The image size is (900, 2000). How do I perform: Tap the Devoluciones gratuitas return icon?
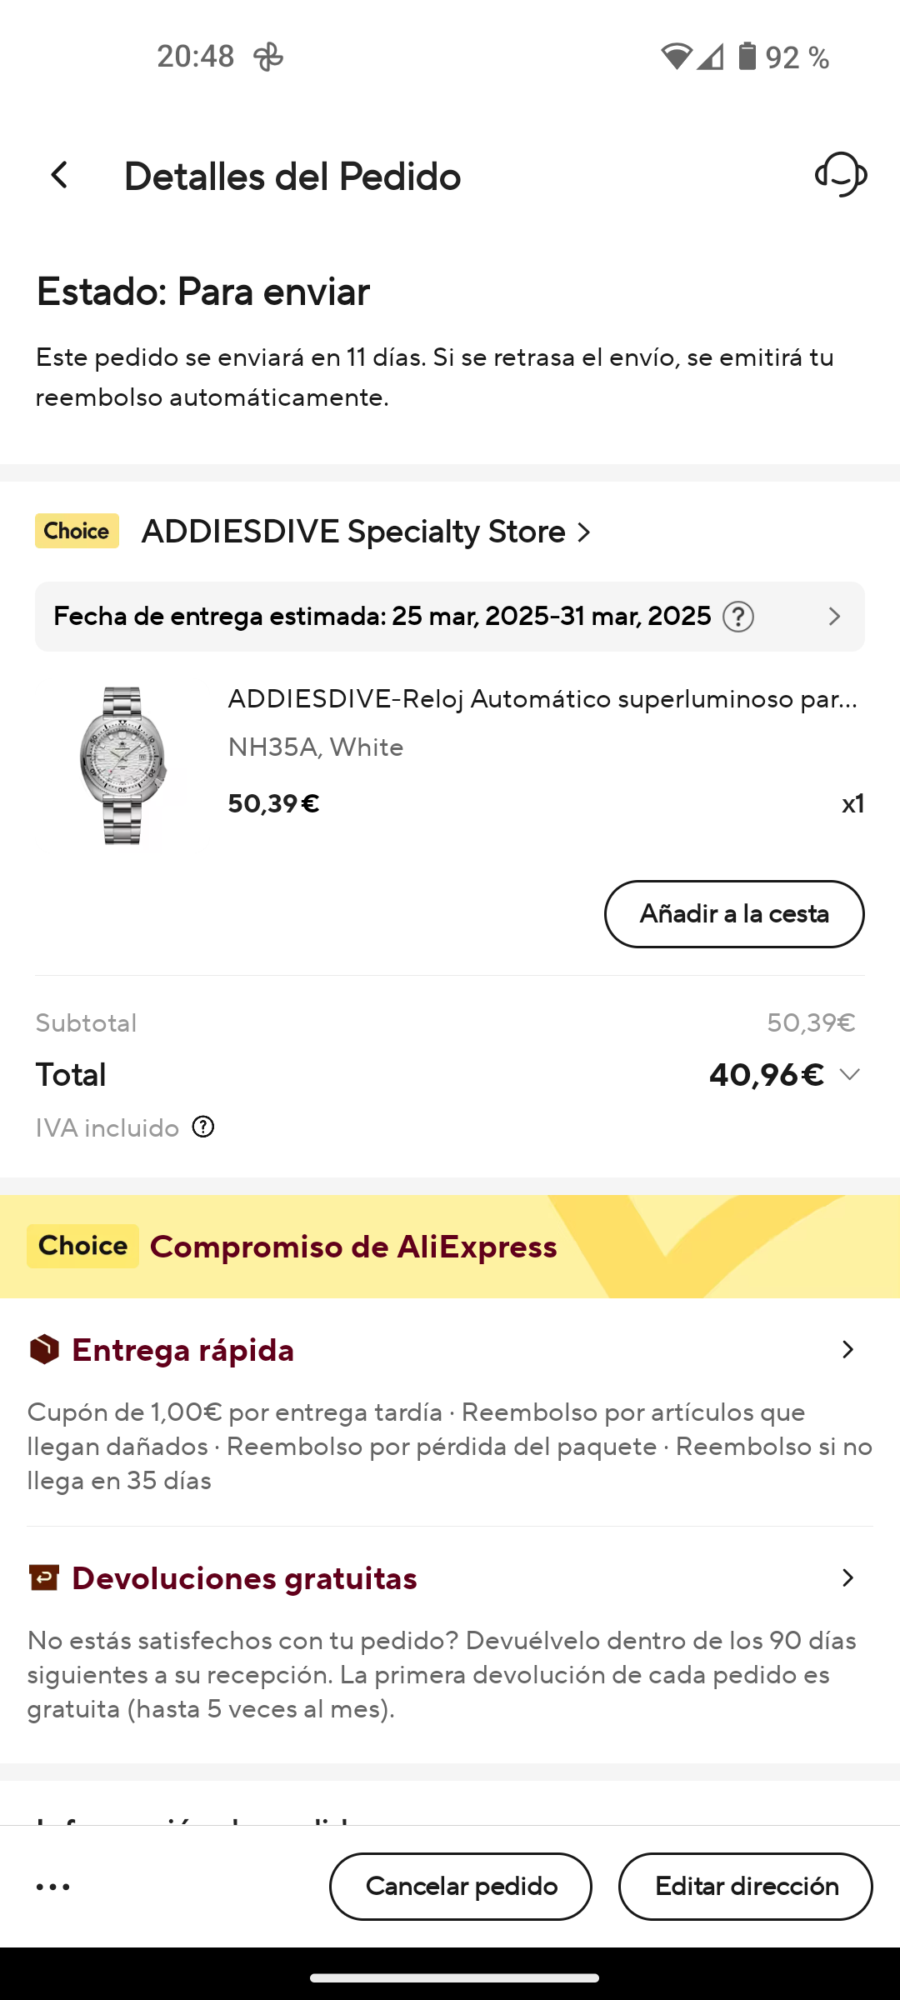[44, 1577]
